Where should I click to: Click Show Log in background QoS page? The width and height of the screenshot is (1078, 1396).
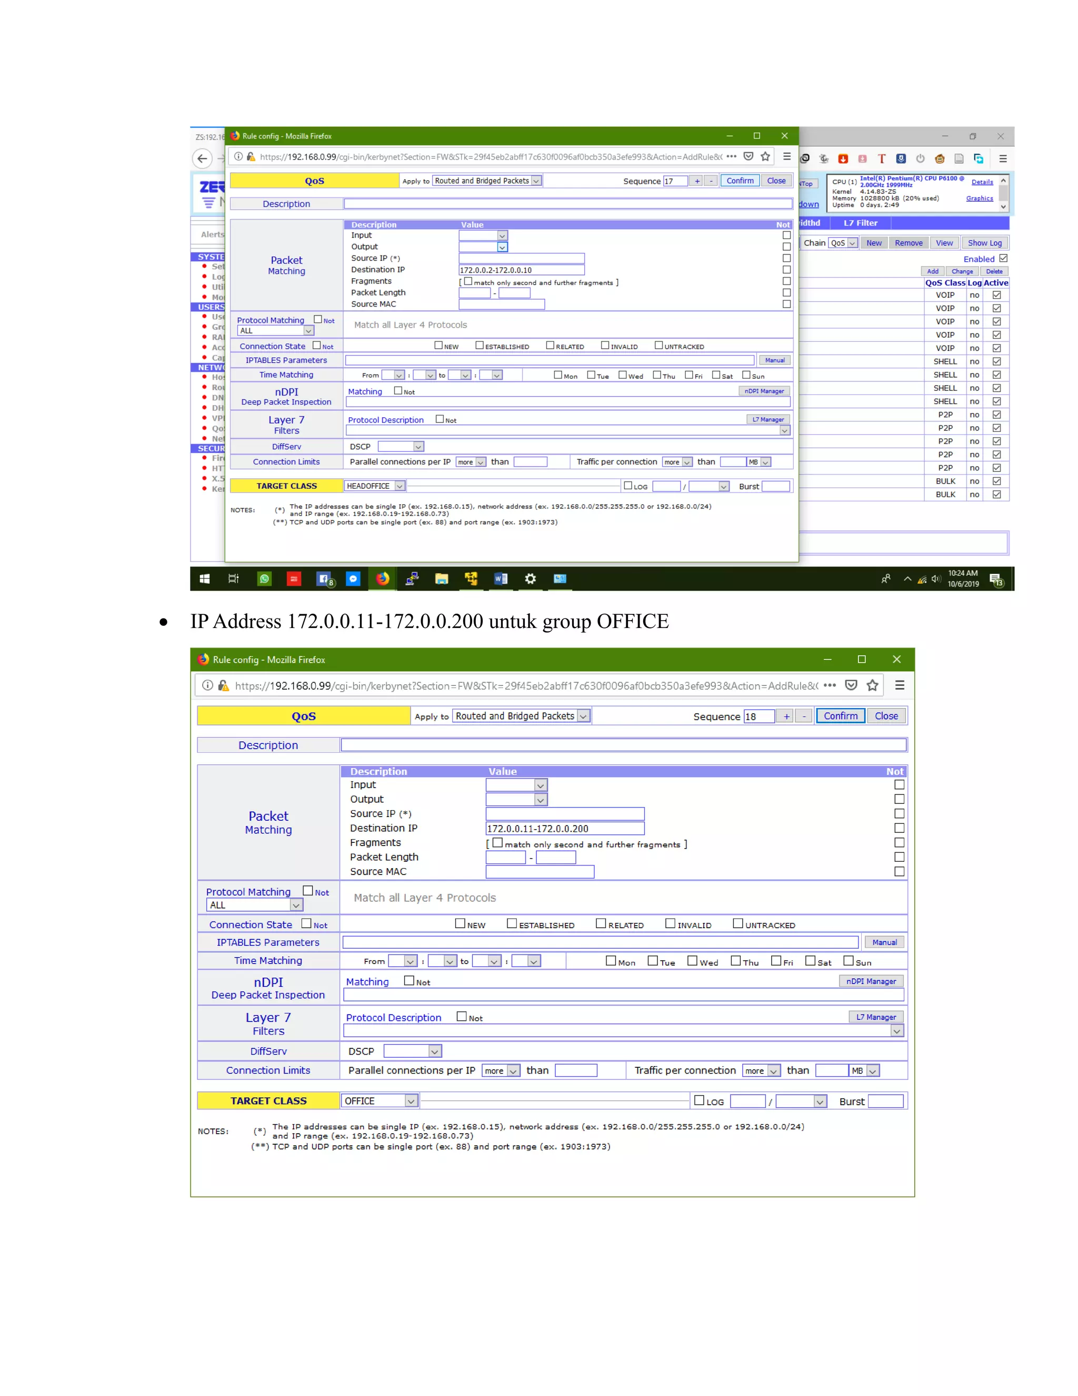(985, 243)
